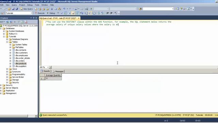Switch to the Results tab
This screenshot has width=218, height=123.
45,71
